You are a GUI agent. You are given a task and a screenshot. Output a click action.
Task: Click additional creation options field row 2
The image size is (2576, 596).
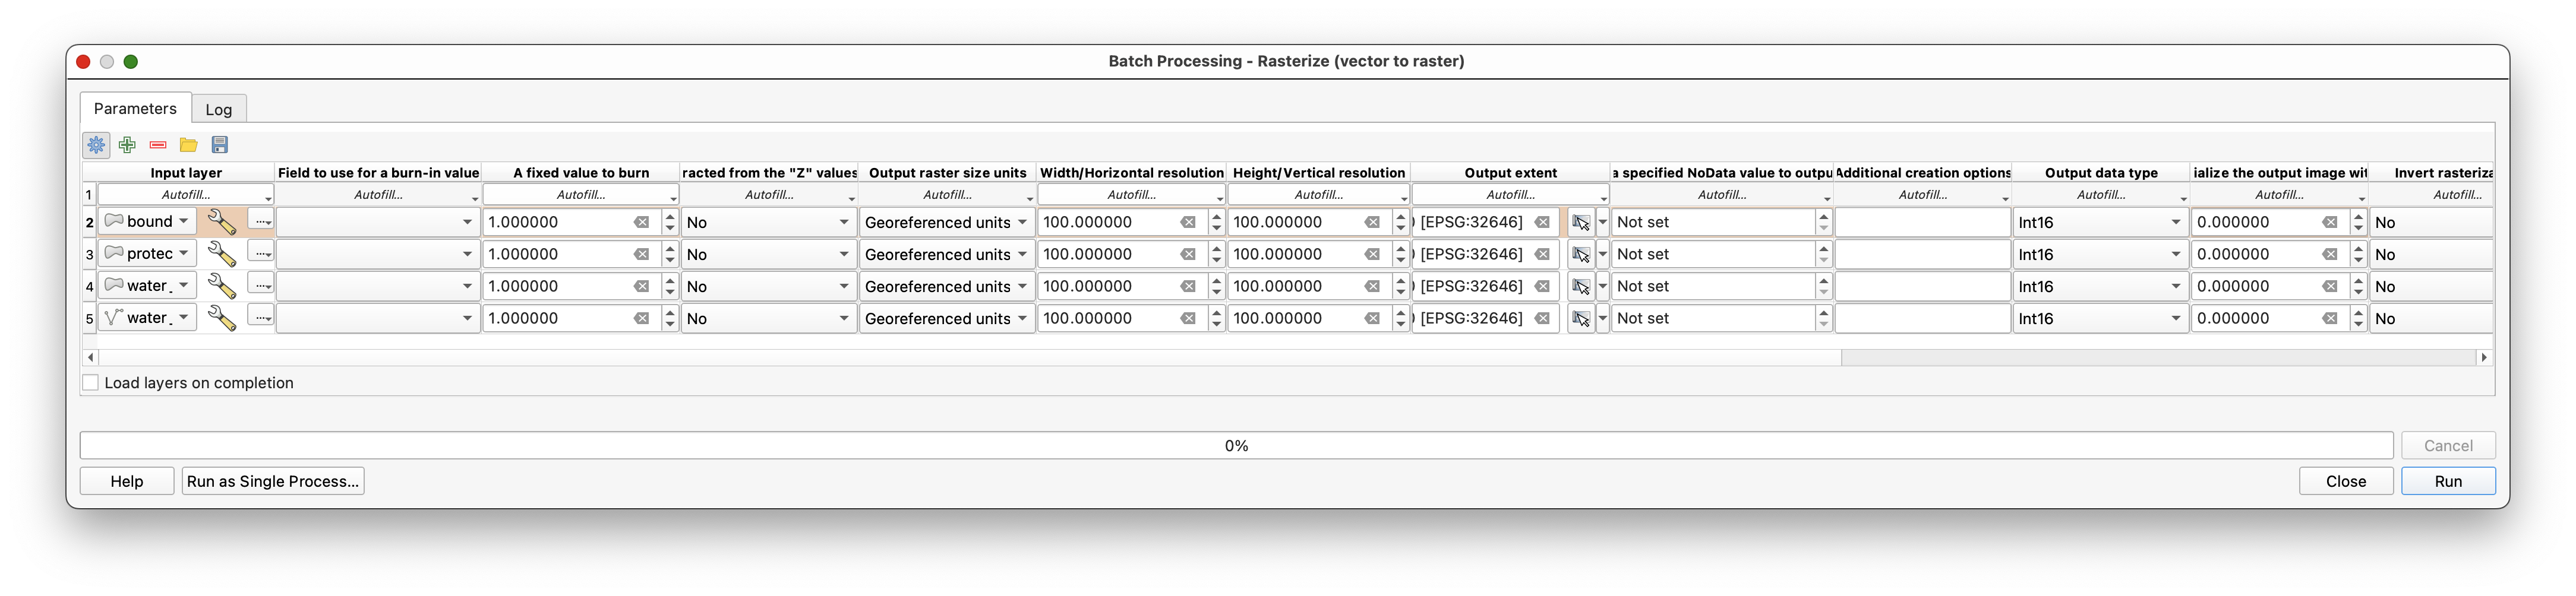coord(1922,222)
